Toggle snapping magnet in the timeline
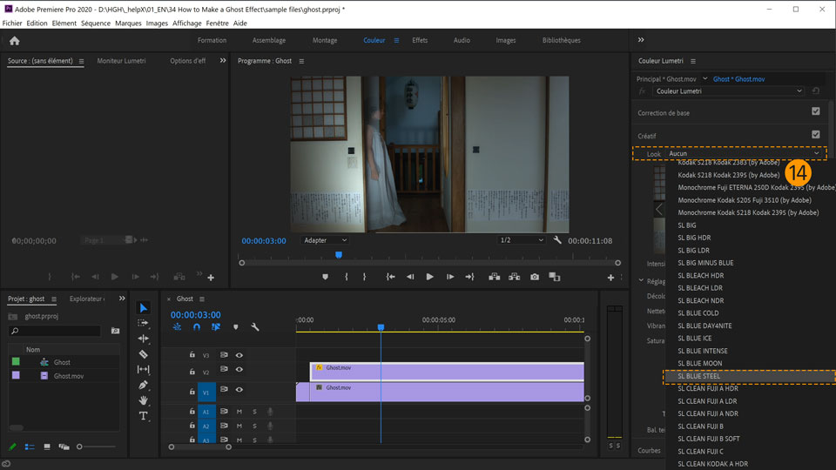The height and width of the screenshot is (470, 836). coord(197,327)
